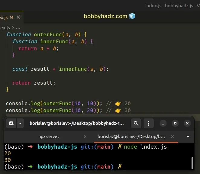Viewport: 200px width, 174px height.
Task: Click the terminal vertical scrollbar
Action: (x=192, y=163)
